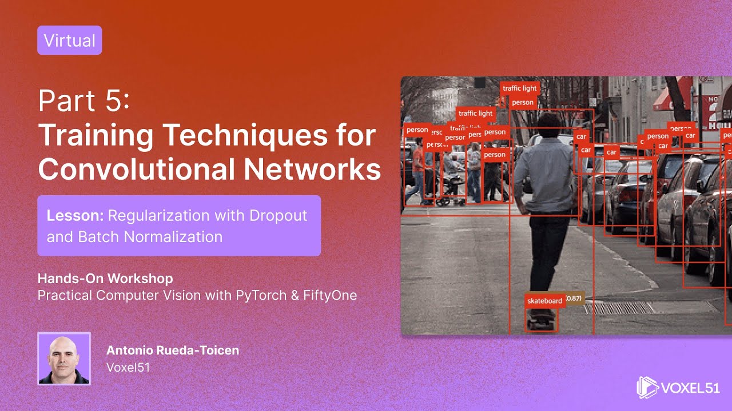Click 'Hands-On Workshop' text
Viewport: 732px width, 411px height.
(105, 279)
